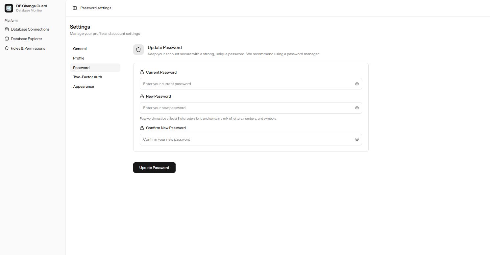Open the General settings tab
Viewport: 490px width, 255px height.
tap(80, 49)
